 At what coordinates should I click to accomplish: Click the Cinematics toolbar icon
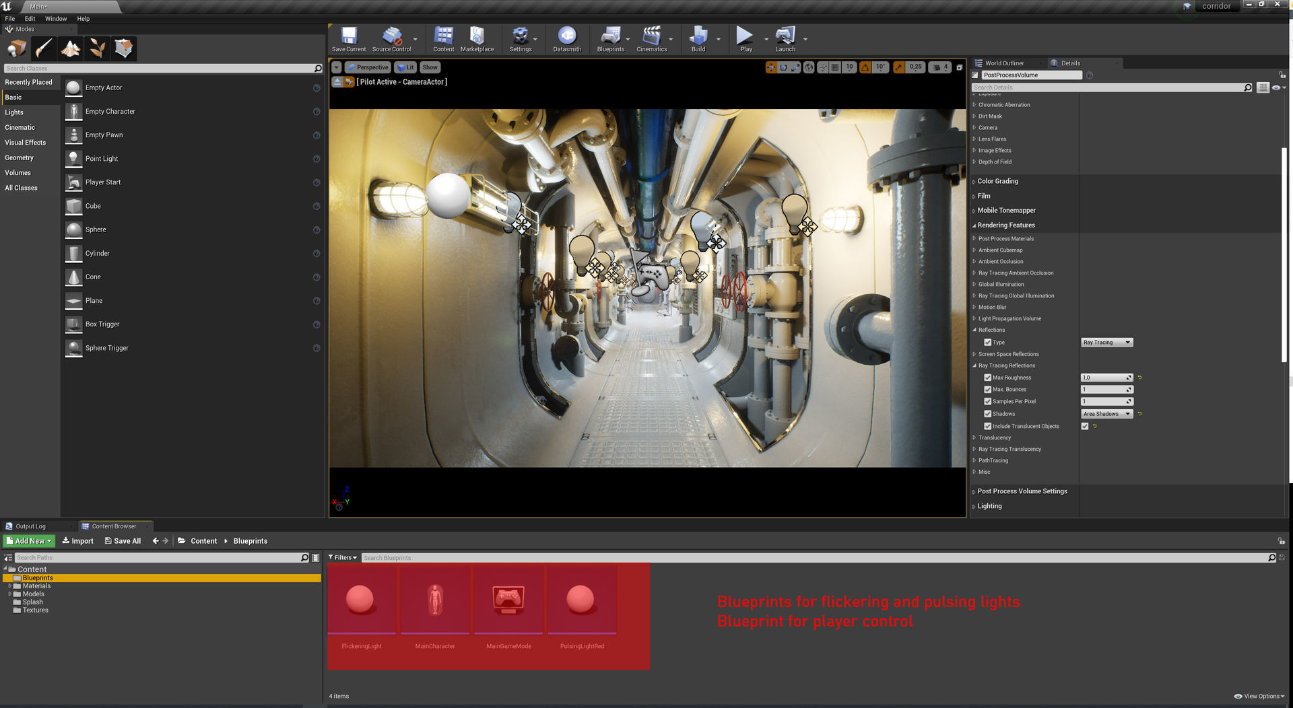[651, 39]
